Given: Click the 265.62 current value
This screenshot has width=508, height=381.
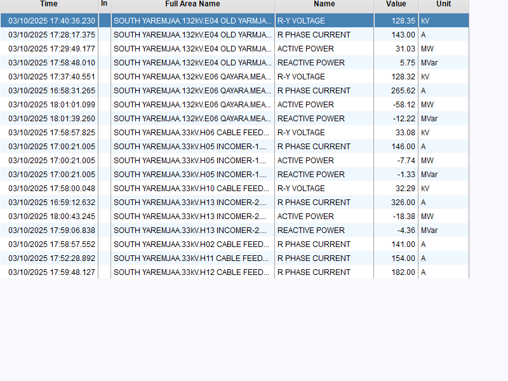Looking at the screenshot, I should 396,90.
